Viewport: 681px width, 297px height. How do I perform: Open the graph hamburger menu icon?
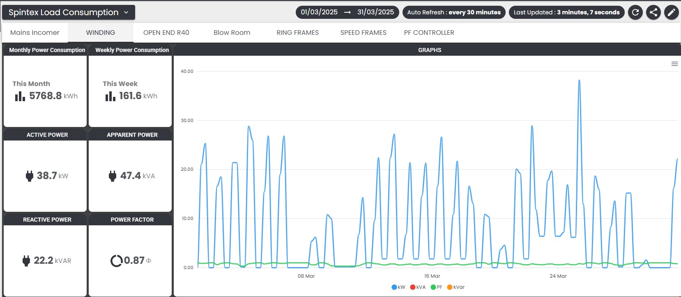point(674,64)
